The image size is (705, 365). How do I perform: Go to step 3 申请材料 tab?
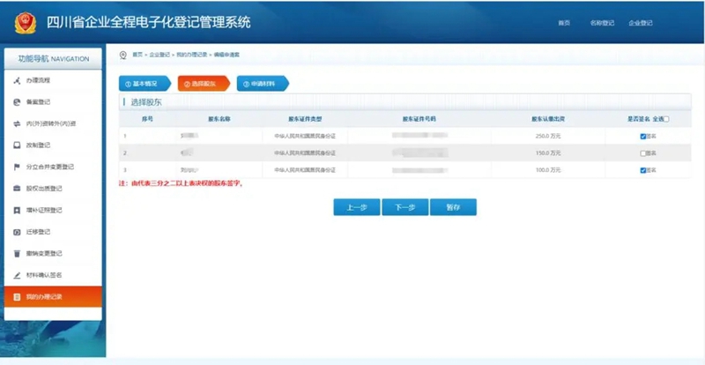(x=263, y=84)
